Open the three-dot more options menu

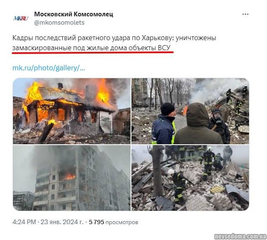coord(245,15)
